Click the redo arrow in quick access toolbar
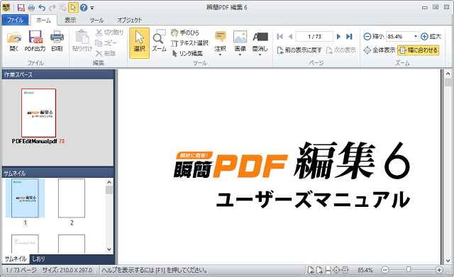 coord(52,8)
